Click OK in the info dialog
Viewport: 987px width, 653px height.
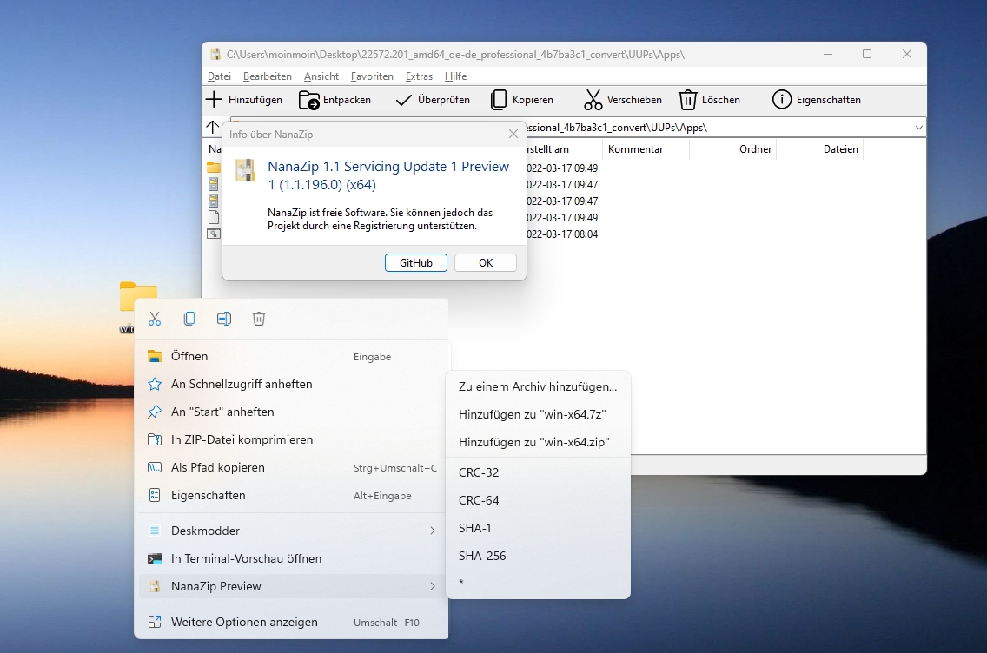pos(486,263)
